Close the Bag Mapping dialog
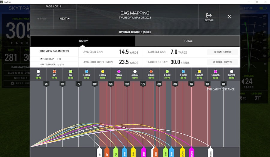270x157 pixels. (229, 16)
